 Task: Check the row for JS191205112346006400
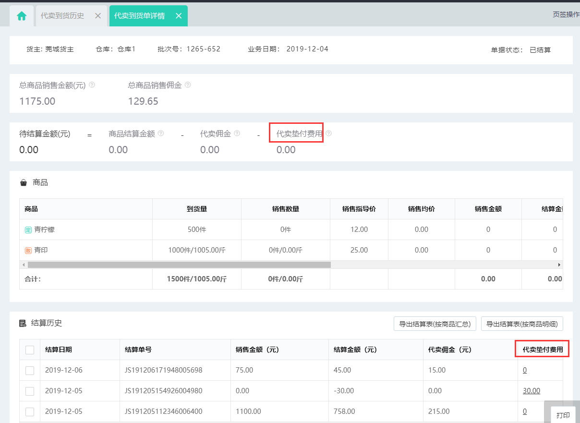coord(30,412)
